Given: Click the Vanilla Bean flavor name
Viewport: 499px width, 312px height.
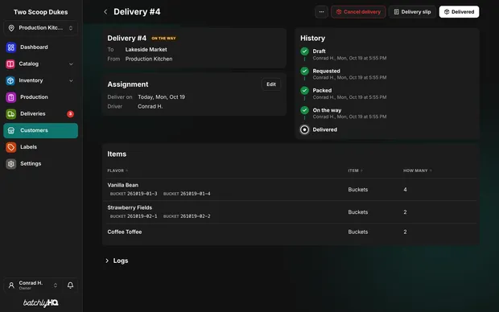Looking at the screenshot, I should click(x=123, y=185).
